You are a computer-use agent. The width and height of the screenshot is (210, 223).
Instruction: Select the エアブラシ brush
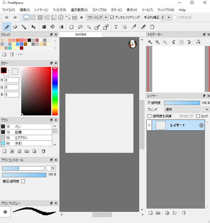tap(26, 138)
